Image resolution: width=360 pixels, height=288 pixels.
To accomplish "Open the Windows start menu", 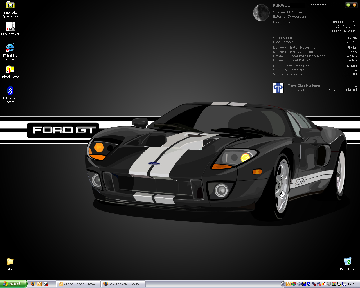I will tap(13, 284).
